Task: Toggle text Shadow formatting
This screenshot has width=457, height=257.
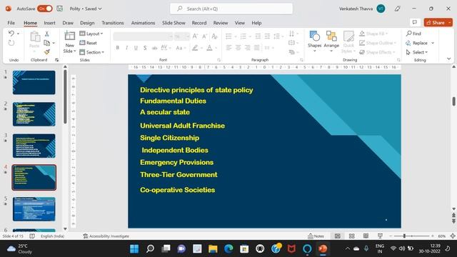Action: coord(145,48)
